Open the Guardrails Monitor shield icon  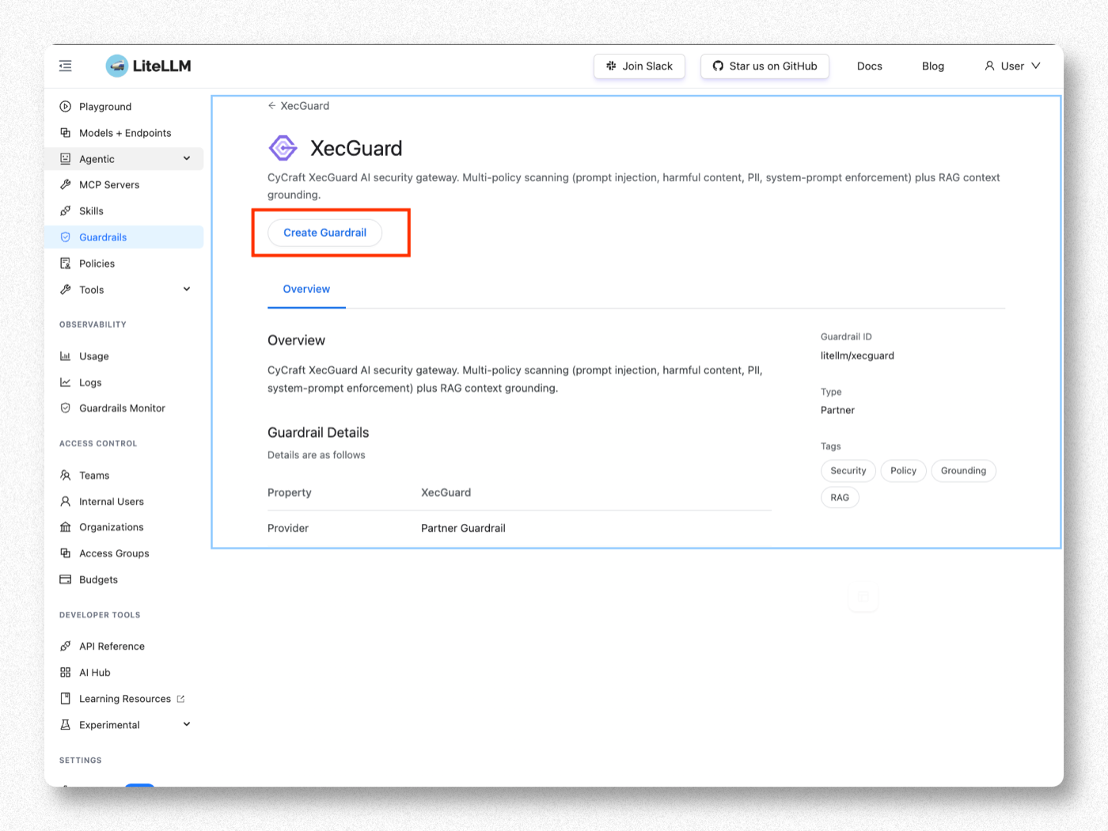[x=66, y=408]
